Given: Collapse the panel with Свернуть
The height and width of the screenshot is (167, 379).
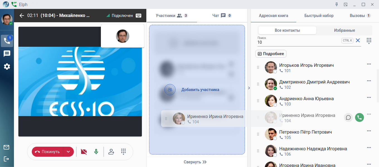Looking at the screenshot, I should [195, 162].
